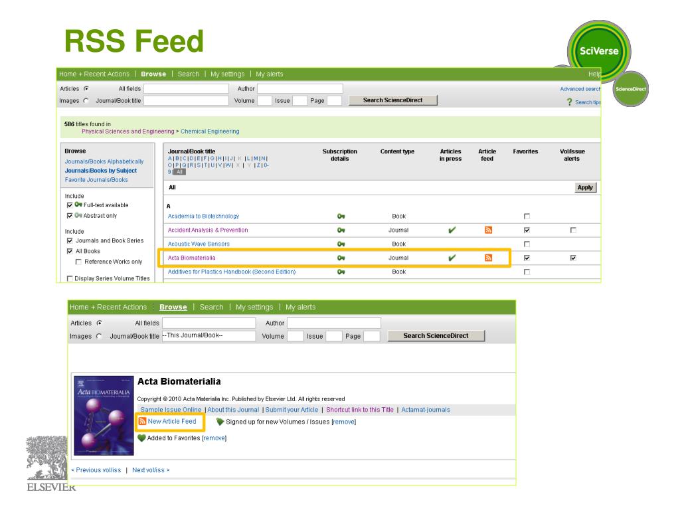Click All fields input in upper search bar
680x510 pixels.
[186, 88]
